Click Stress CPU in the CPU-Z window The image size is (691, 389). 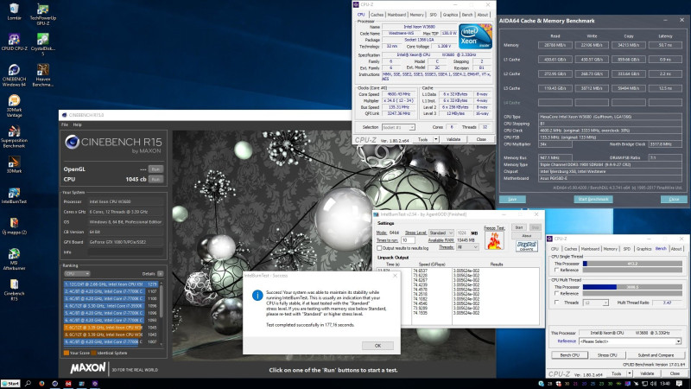tap(607, 355)
